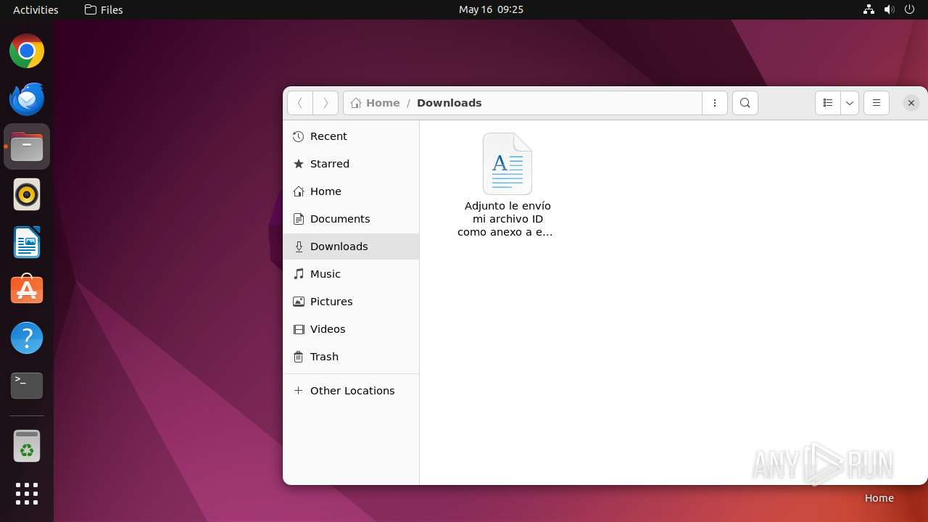The height and width of the screenshot is (522, 928).
Task: Click the Home desktop label
Action: click(879, 498)
